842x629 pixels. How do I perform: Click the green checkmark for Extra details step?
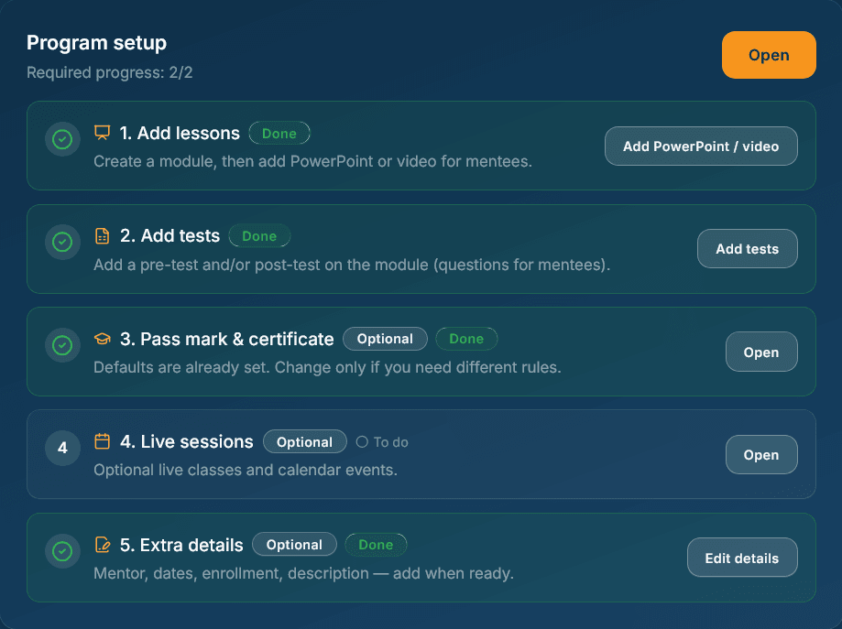[x=62, y=551]
